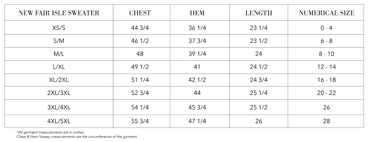Select the L/XL size row label
Image resolution: width=369 pixels, height=142 pixels.
click(59, 67)
